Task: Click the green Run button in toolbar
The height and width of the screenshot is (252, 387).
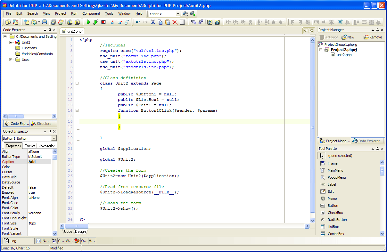Action: click(x=88, y=22)
